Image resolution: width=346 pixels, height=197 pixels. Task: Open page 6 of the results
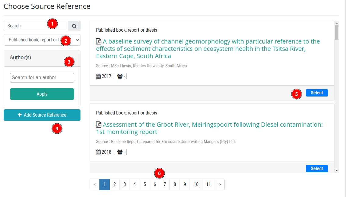click(x=155, y=185)
